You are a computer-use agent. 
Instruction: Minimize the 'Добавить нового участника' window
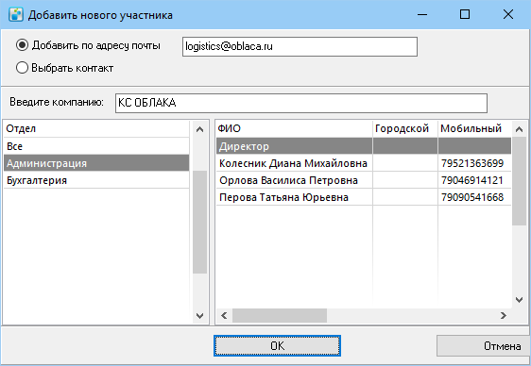click(422, 14)
